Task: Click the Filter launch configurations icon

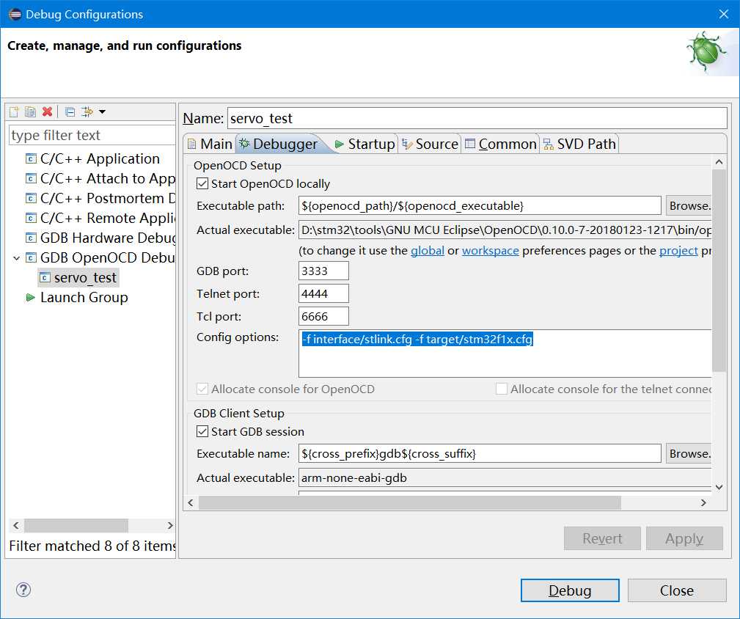Action: (87, 111)
